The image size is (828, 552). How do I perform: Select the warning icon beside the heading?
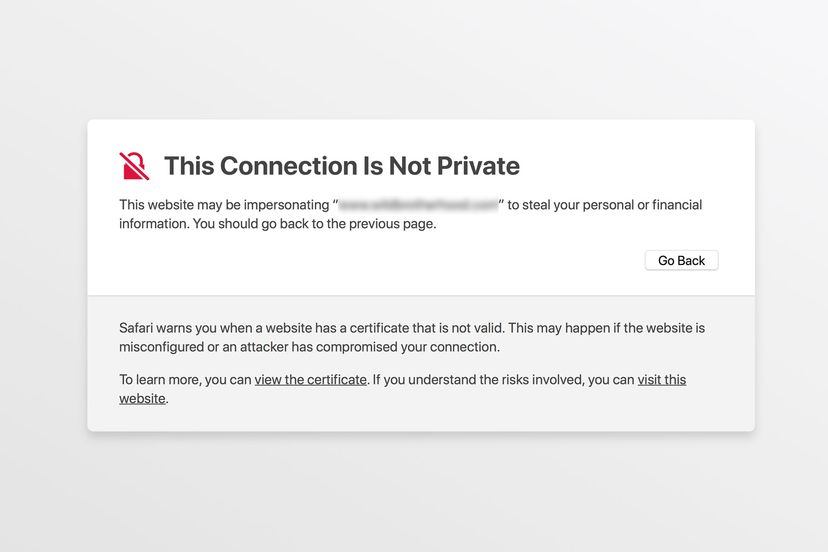(x=134, y=166)
